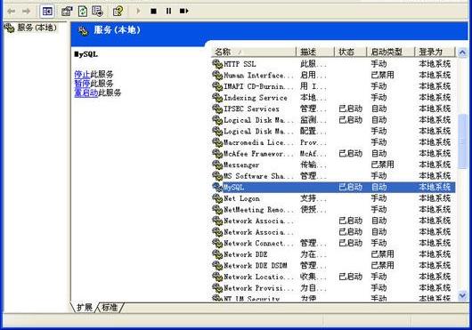This screenshot has height=330, width=472.
Task: Pause the service using the toolbar pause icon
Action: pos(168,12)
